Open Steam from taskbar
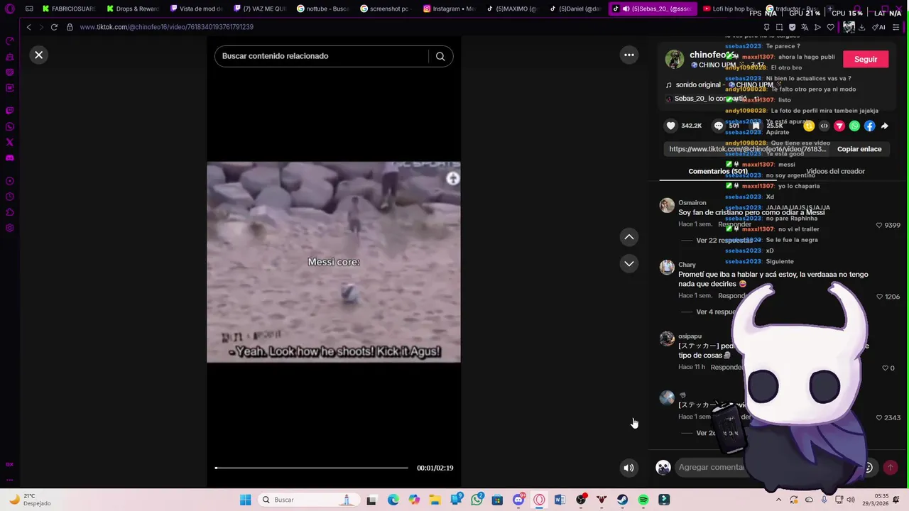 click(623, 500)
